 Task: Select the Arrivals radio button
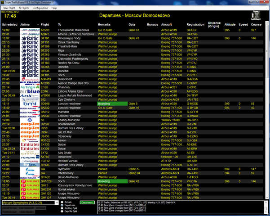pos(62,202)
